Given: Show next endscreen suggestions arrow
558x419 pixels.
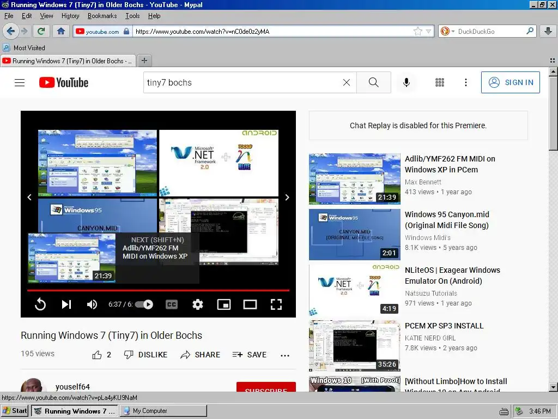Looking at the screenshot, I should pos(287,197).
